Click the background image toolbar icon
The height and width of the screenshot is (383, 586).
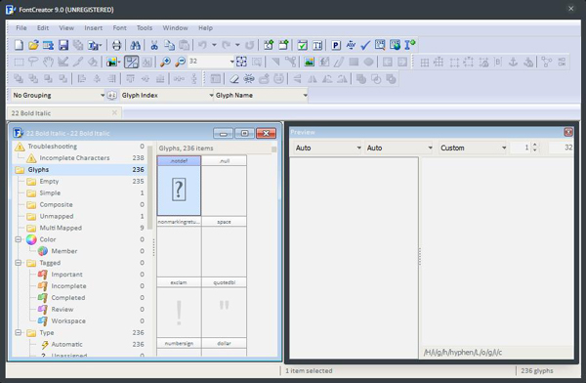111,63
